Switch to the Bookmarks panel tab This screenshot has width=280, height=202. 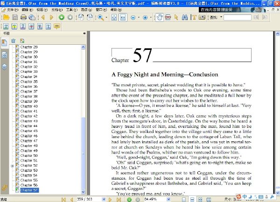click(4, 43)
